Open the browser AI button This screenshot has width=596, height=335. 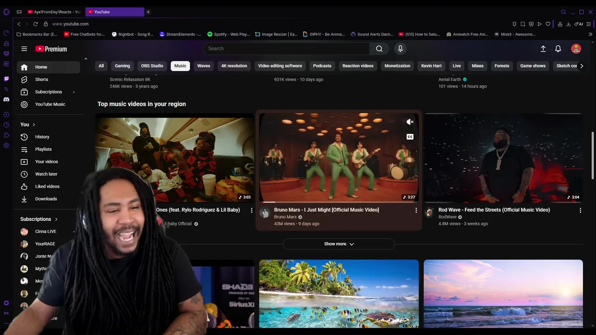coord(578,24)
